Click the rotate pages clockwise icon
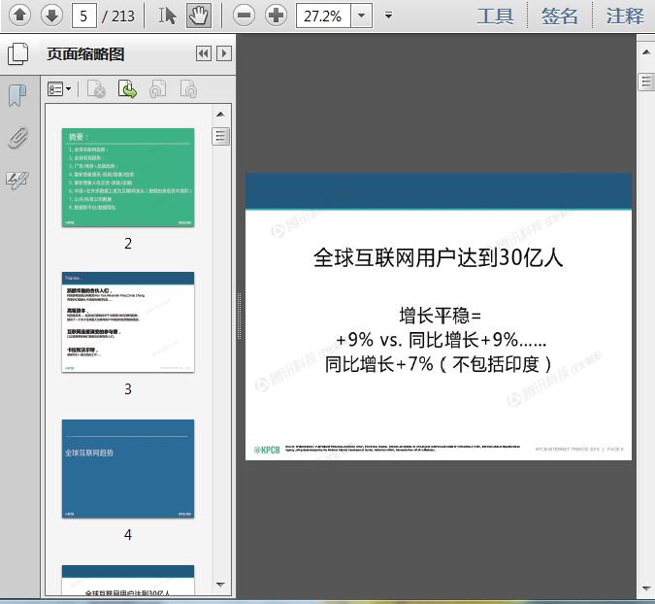 (x=188, y=89)
